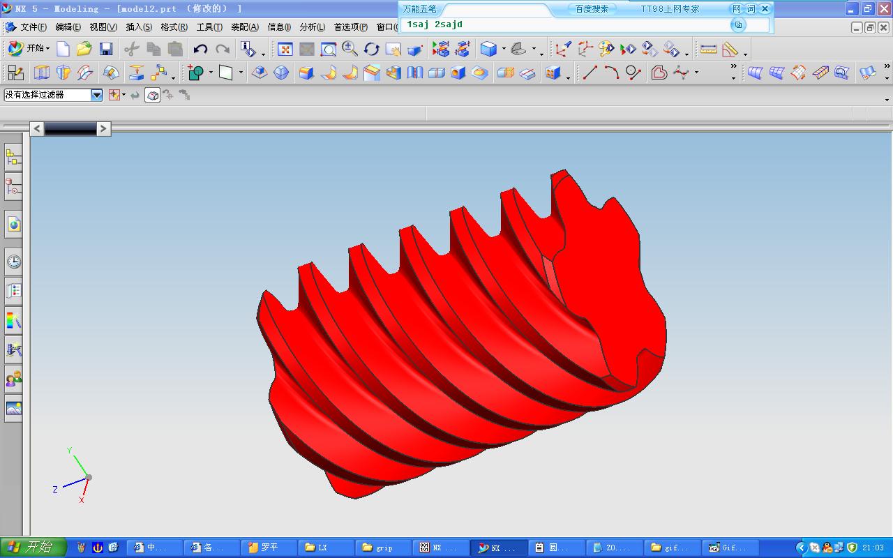Screen dimensions: 893x558
Task: Click the Measure angle icon
Action: 730,49
